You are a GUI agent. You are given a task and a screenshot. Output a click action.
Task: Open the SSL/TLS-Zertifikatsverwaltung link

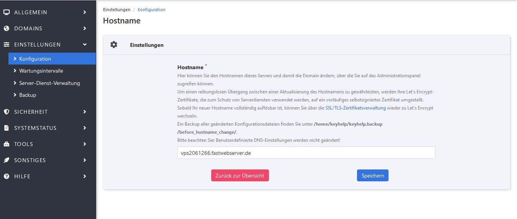click(x=355, y=108)
